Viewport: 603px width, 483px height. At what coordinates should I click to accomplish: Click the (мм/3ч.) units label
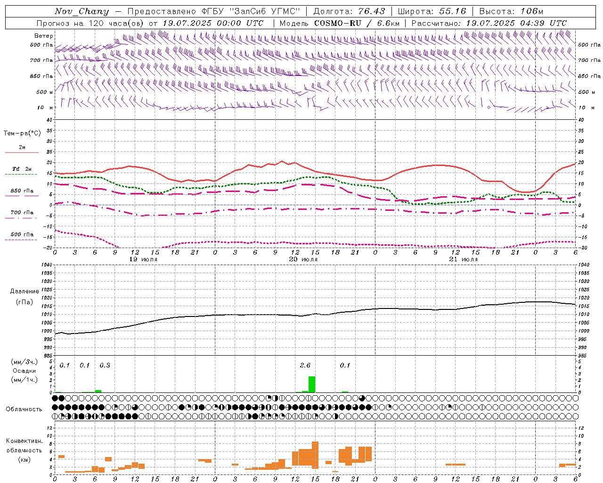(24, 362)
